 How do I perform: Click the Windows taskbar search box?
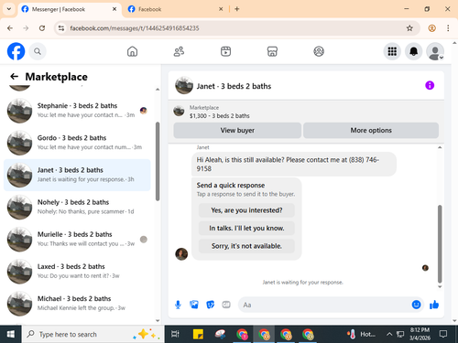[x=93, y=334]
